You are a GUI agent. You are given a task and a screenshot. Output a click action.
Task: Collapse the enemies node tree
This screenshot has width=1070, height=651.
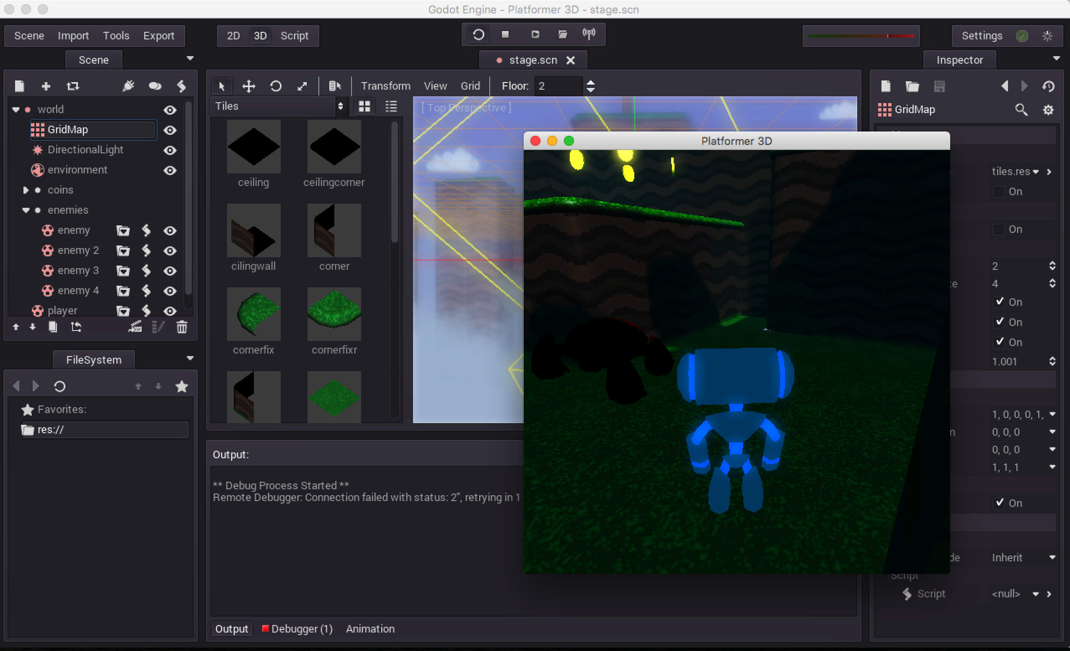26,210
